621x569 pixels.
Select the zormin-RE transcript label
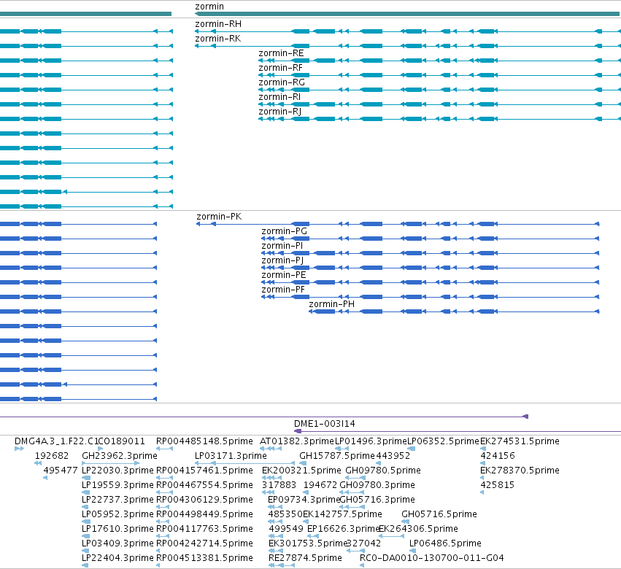click(281, 53)
